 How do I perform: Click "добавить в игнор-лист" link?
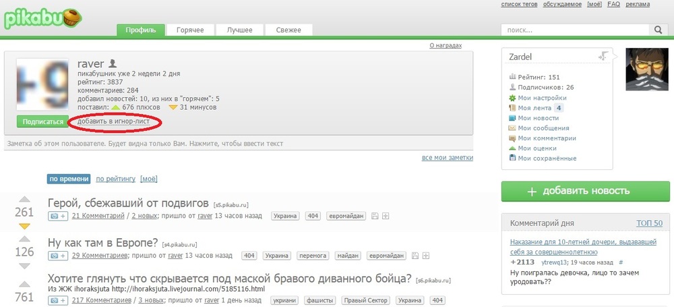pos(113,121)
